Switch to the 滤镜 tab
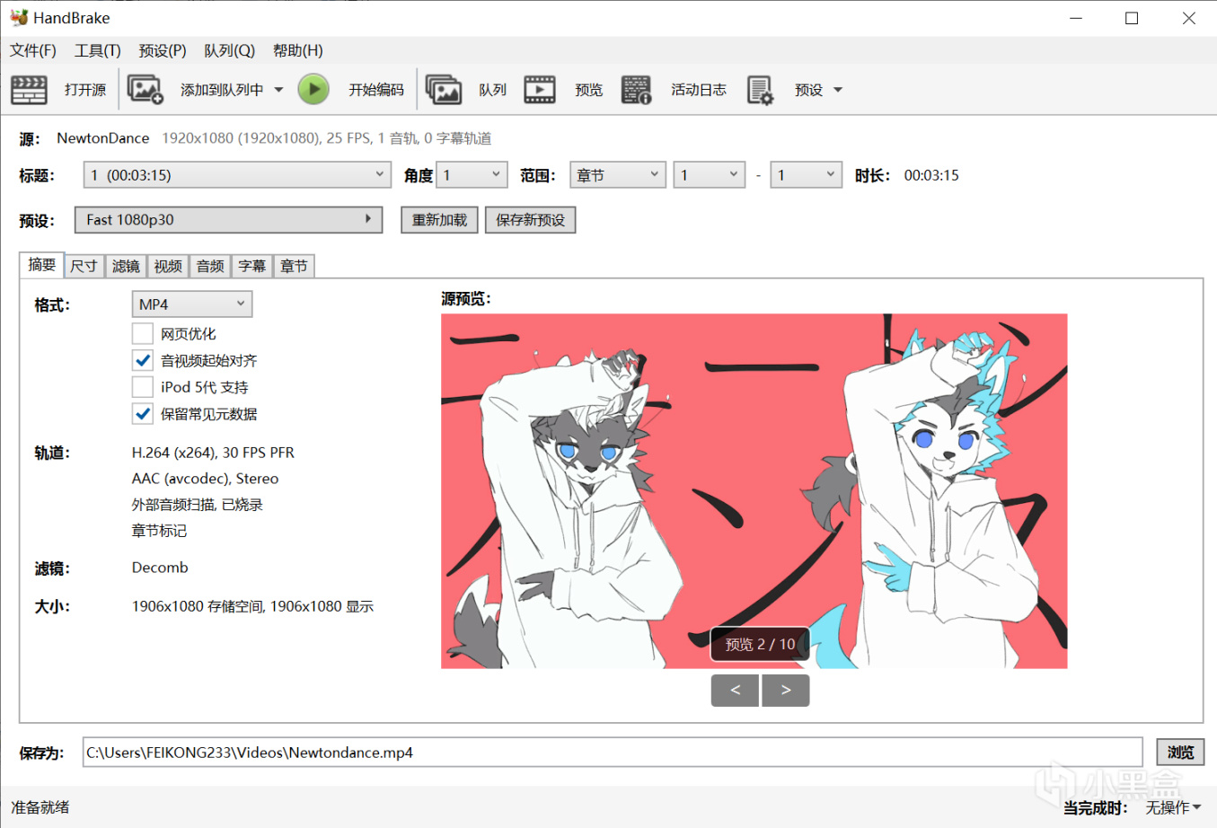Viewport: 1217px width, 828px height. [126, 266]
